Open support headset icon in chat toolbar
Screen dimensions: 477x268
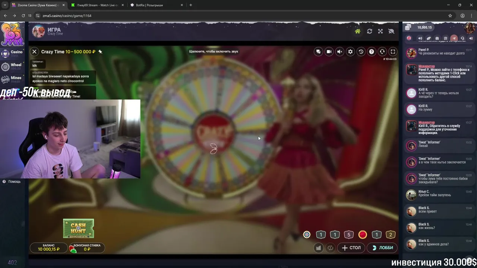pos(462,38)
